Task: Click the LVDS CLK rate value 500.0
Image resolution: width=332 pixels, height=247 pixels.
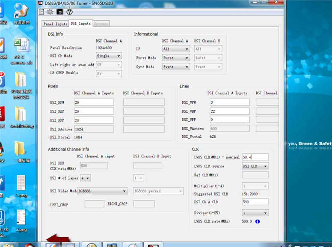Action: point(247,221)
